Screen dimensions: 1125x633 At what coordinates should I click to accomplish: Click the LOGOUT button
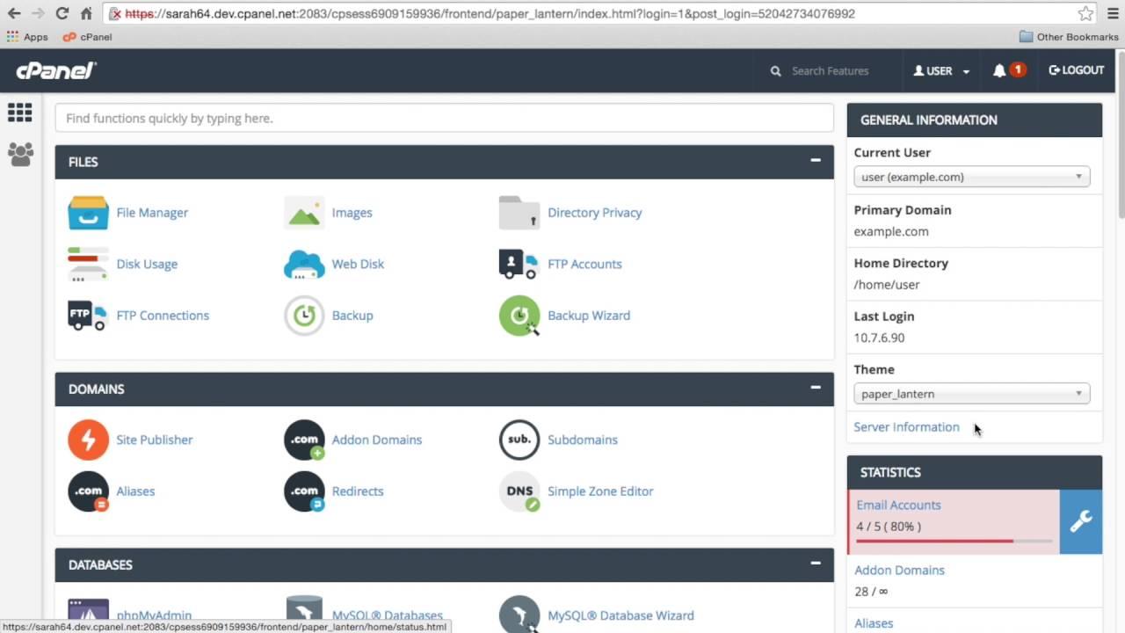[x=1077, y=70]
